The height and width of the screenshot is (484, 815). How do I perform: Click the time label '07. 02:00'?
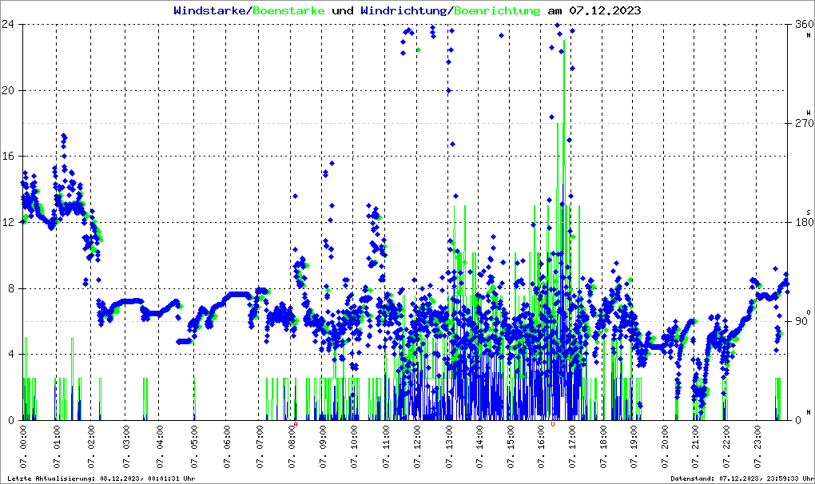tap(91, 446)
